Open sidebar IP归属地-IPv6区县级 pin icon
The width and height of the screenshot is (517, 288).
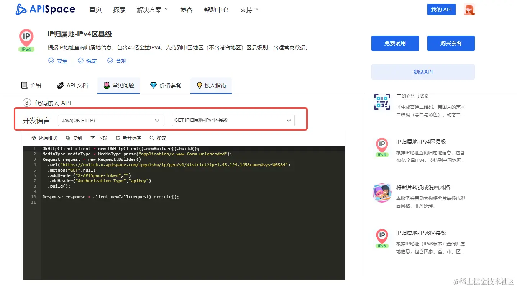pyautogui.click(x=382, y=239)
